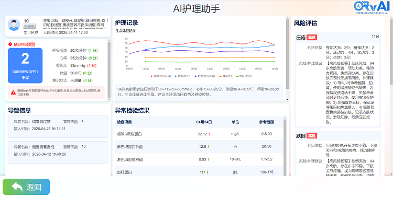Click the up arrow of MEWS panel scrollbar

coord(109,40)
